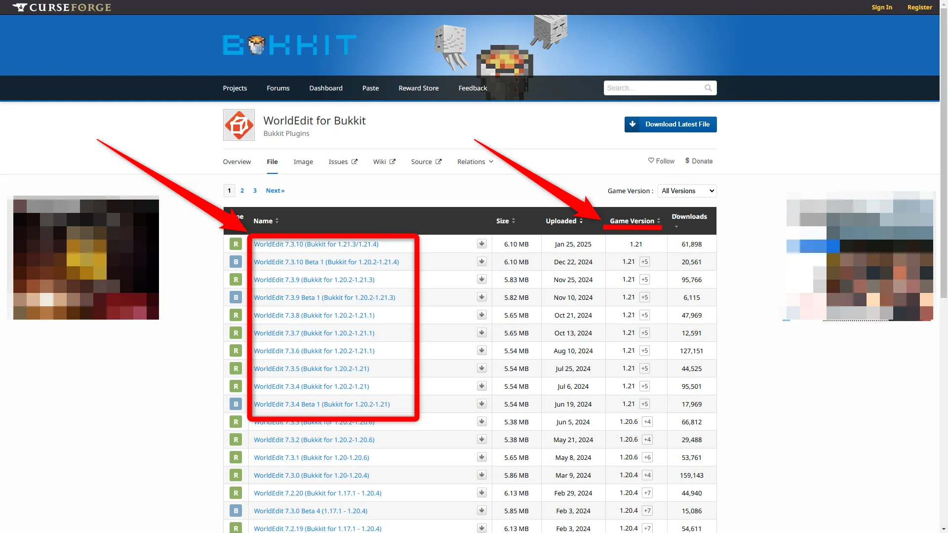
Task: Open the Game Version All Versions dropdown
Action: [x=687, y=191]
